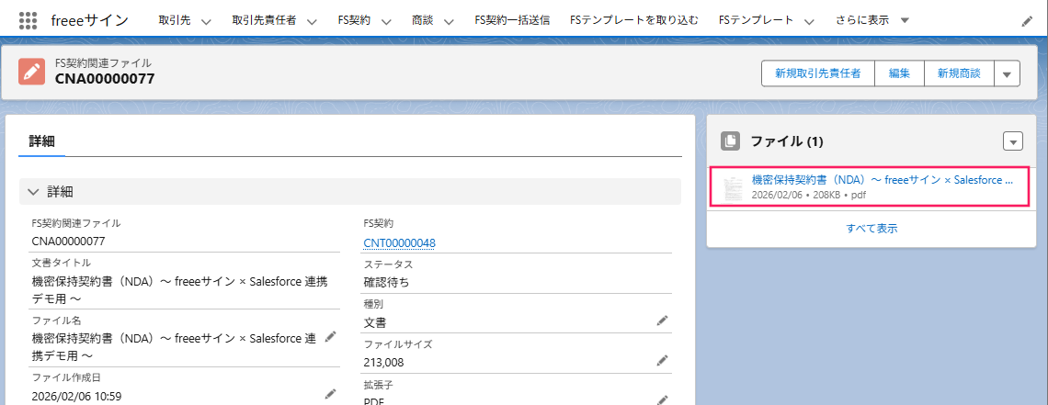Open the ファイル related list action dropdown
The height and width of the screenshot is (405, 1048).
pyautogui.click(x=1013, y=141)
